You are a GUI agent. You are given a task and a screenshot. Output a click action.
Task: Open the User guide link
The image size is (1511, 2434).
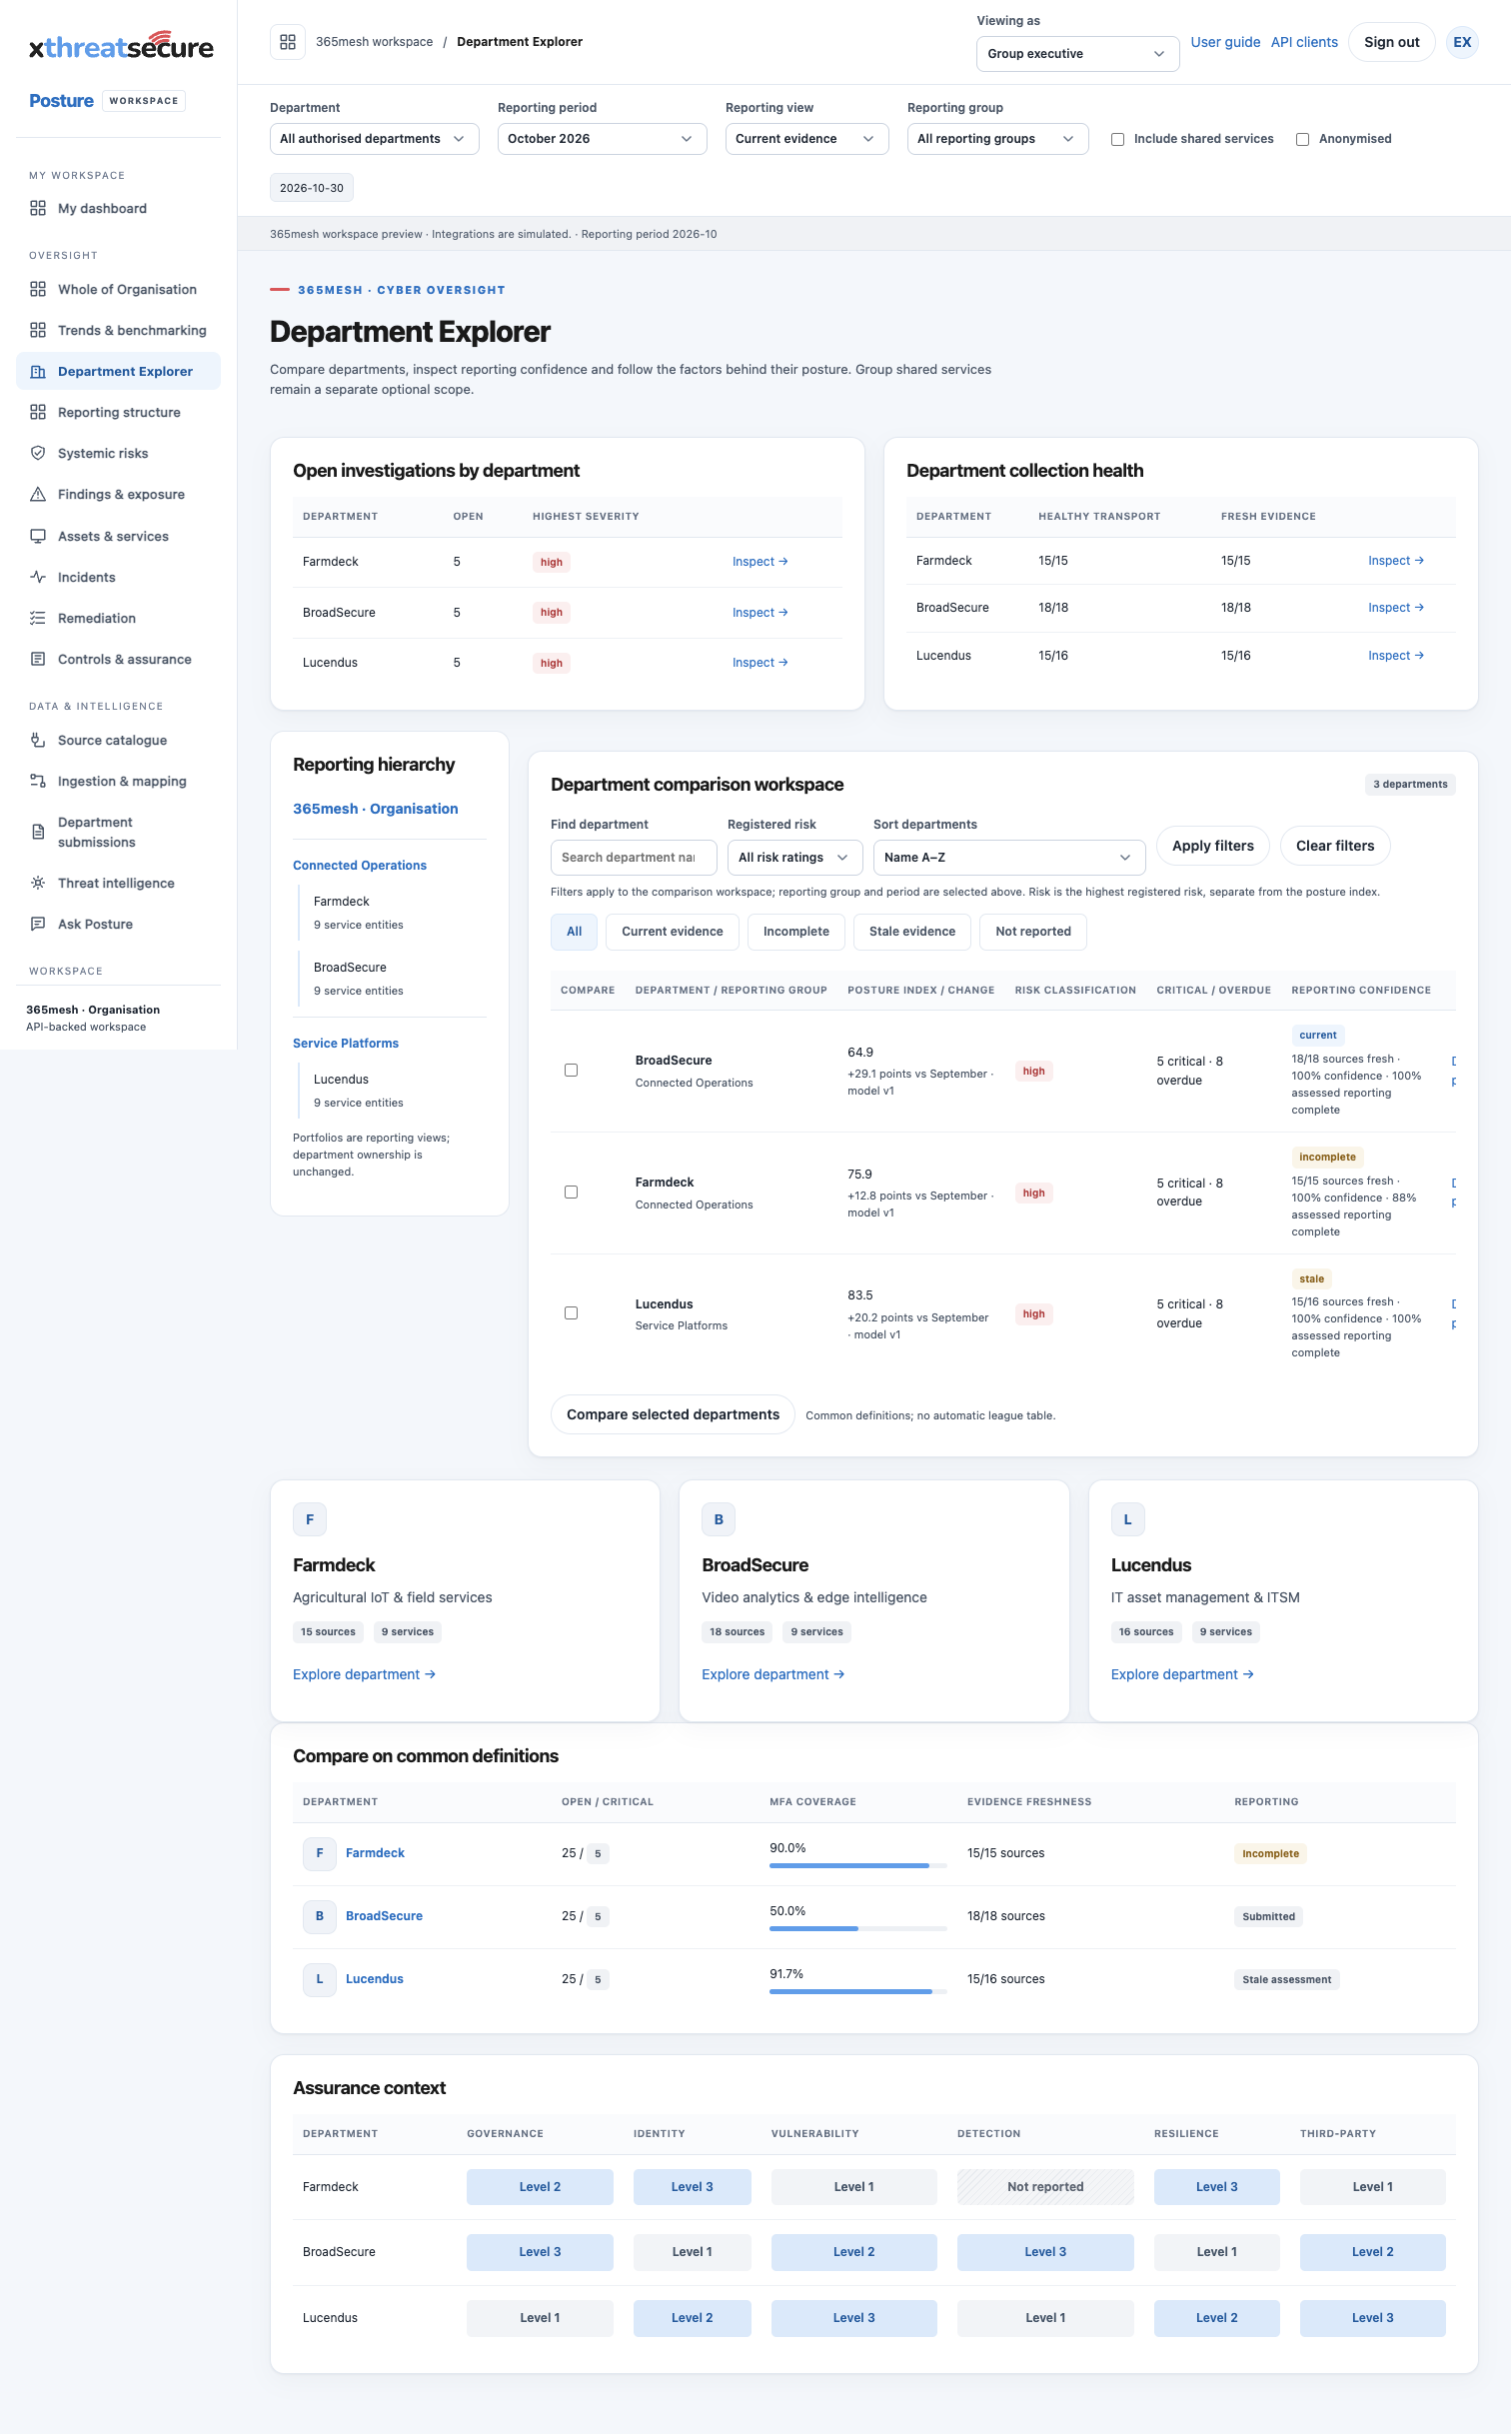(1225, 42)
